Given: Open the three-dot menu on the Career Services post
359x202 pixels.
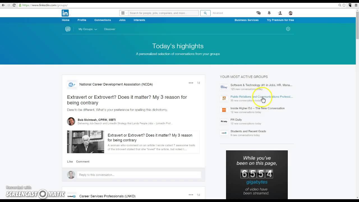Looking at the screenshot, I should [191, 195].
